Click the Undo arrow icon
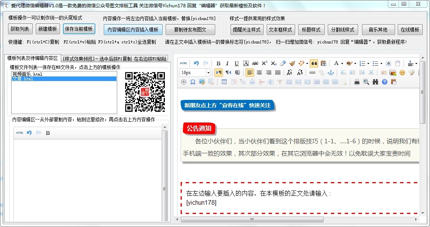The height and width of the screenshot is (227, 430). coord(197,63)
